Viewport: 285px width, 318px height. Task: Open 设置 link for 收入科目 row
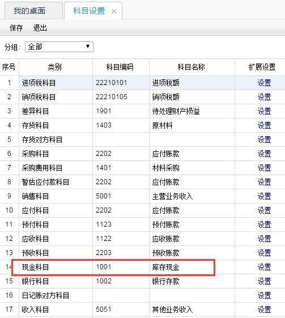click(x=264, y=309)
